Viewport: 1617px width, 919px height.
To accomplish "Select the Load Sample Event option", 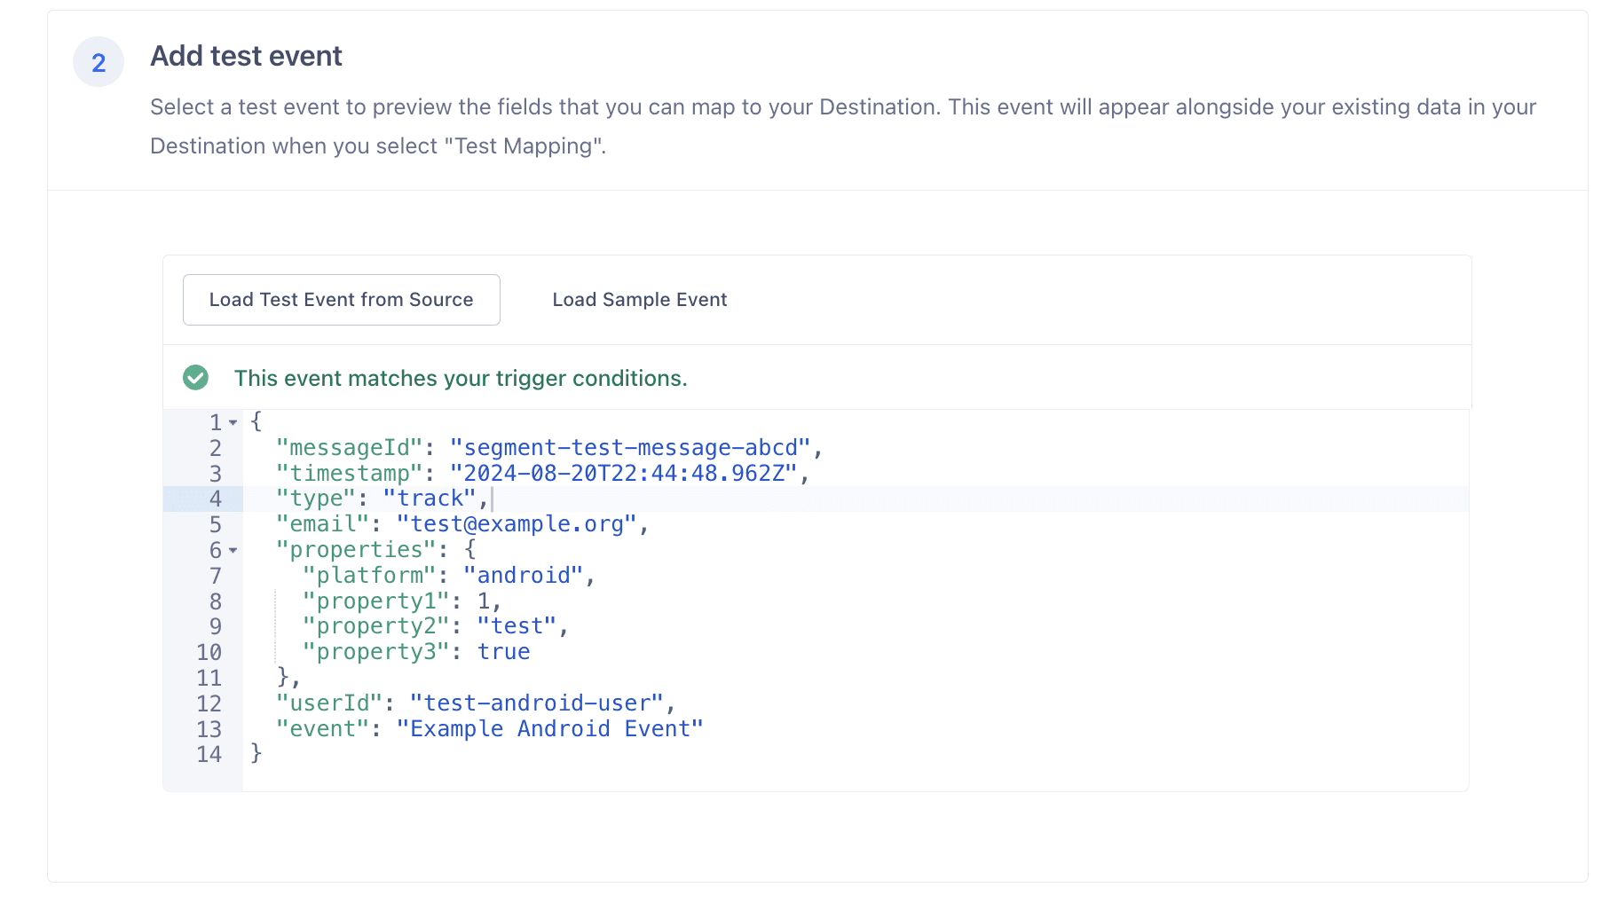I will [639, 300].
